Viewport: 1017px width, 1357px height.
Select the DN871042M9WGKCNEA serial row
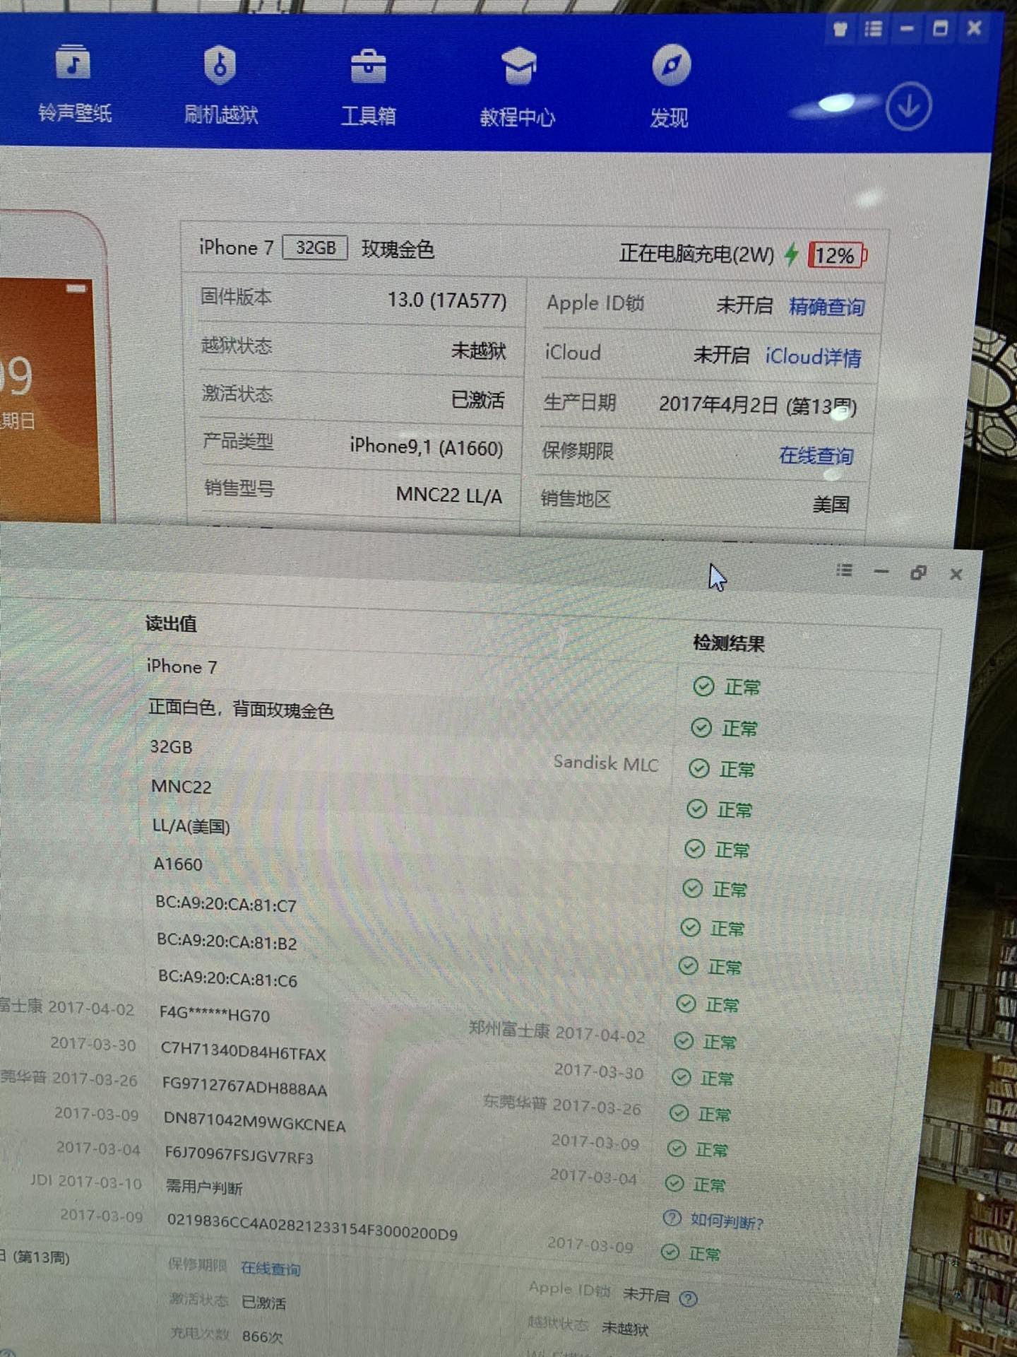coord(254,1122)
